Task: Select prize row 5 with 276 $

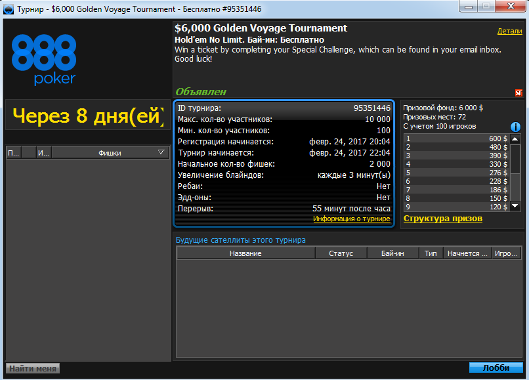Action: (x=457, y=173)
